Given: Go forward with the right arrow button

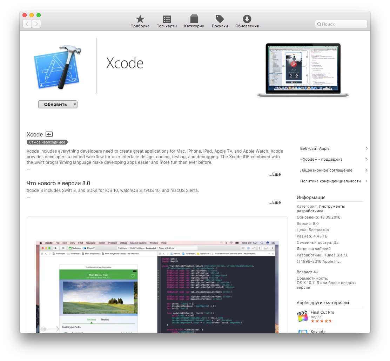Looking at the screenshot, I should [x=36, y=24].
